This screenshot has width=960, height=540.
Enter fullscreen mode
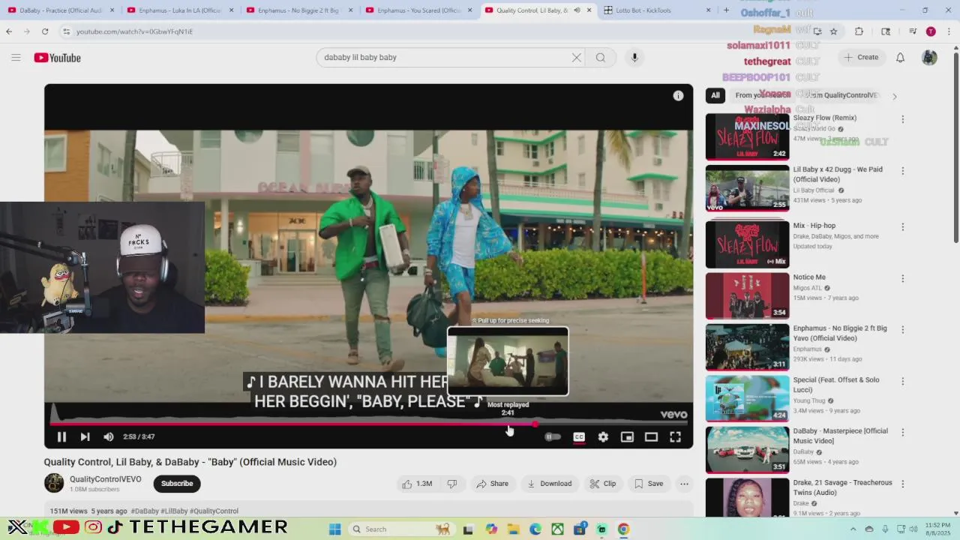pos(675,437)
